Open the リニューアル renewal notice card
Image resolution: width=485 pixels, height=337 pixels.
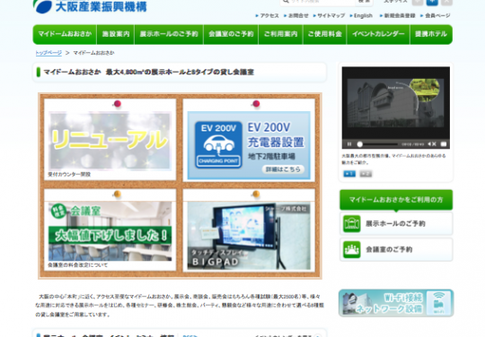(110, 141)
